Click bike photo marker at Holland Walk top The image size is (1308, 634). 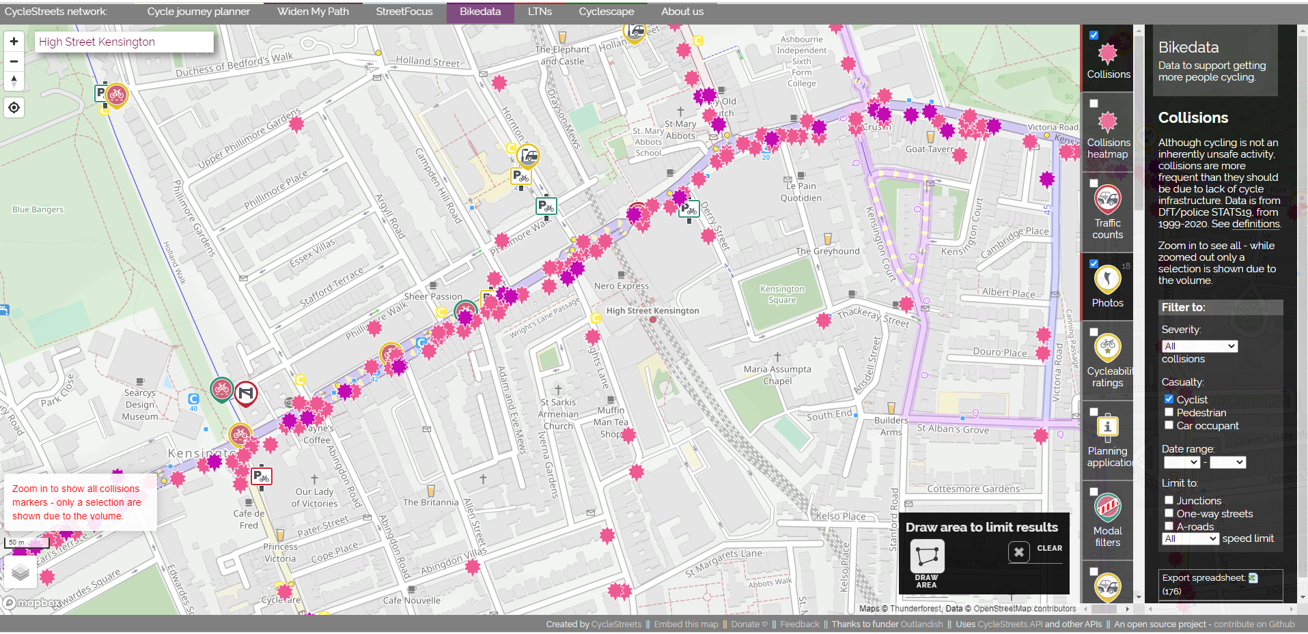(117, 95)
